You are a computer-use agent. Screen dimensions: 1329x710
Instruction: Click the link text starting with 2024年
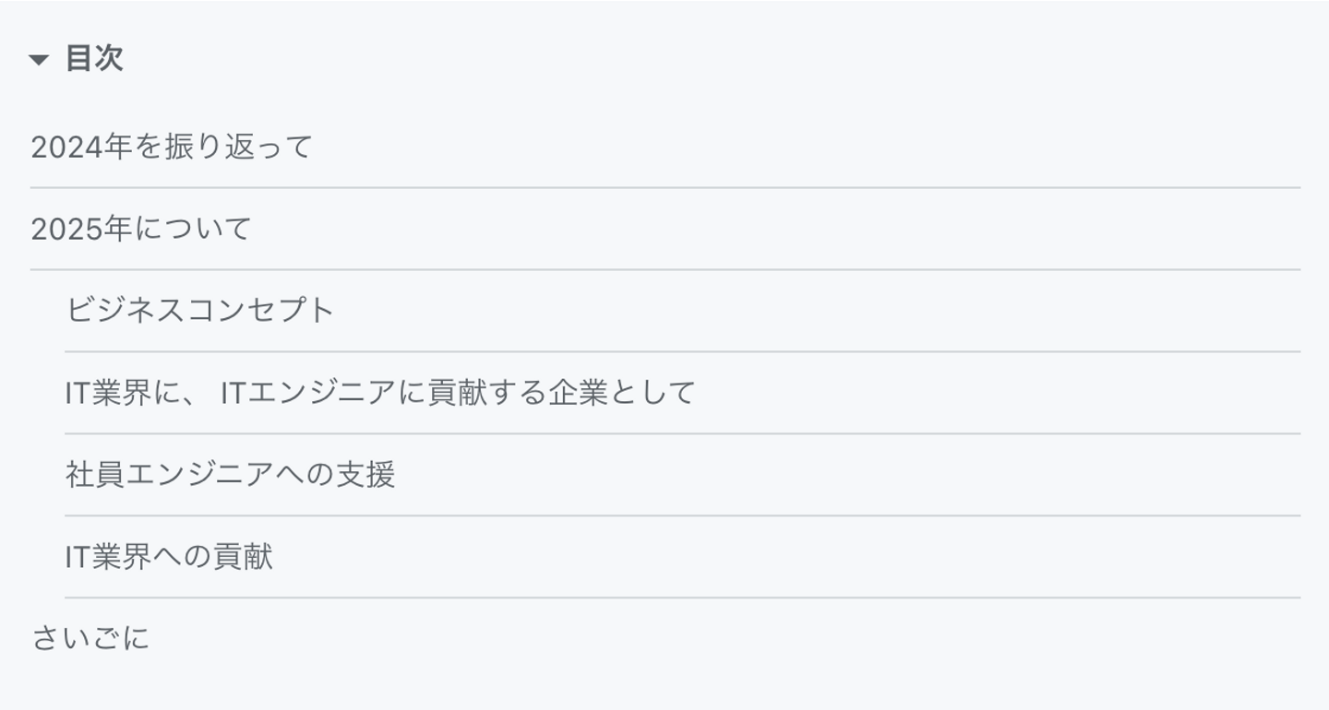pos(172,148)
